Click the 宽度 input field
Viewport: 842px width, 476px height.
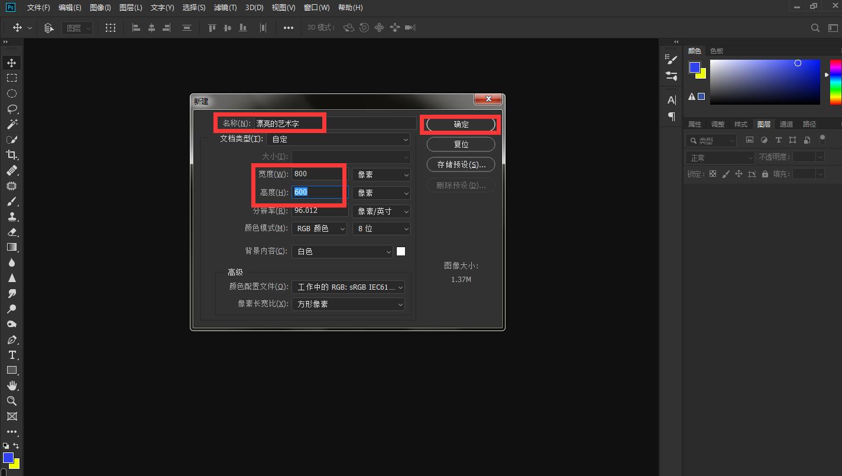click(316, 174)
